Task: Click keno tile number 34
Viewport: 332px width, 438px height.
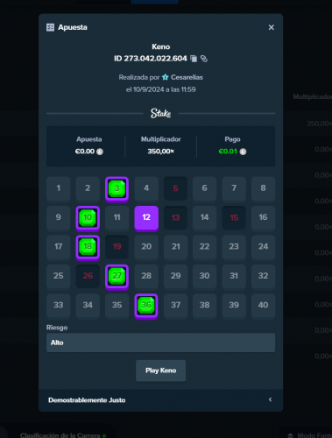Action: [88, 305]
